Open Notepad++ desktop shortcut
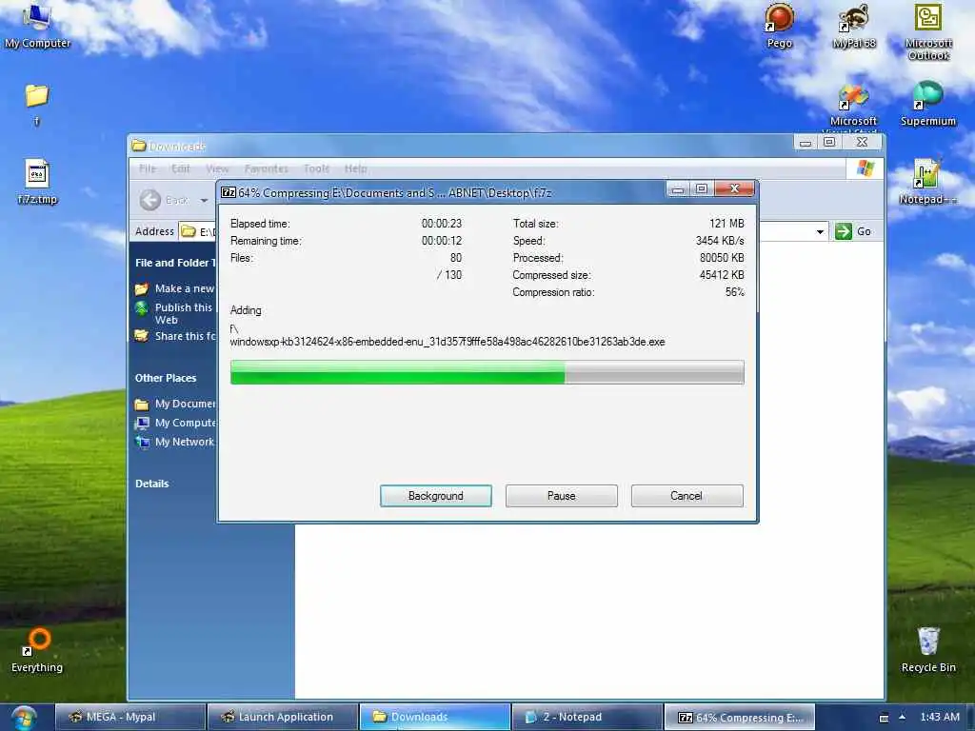 pos(927,182)
